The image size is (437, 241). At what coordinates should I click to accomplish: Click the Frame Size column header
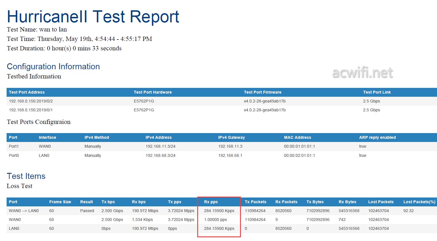click(x=60, y=202)
